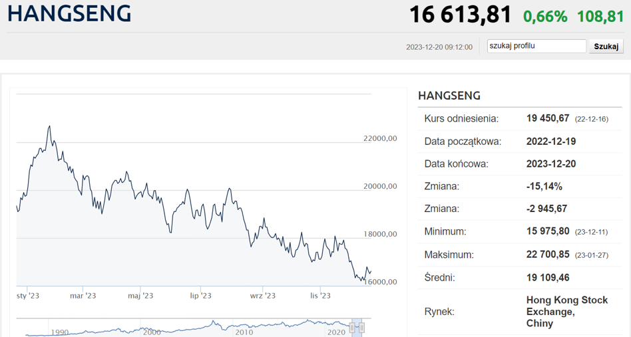Click the sty '23 axis label
The image size is (631, 337).
point(28,296)
